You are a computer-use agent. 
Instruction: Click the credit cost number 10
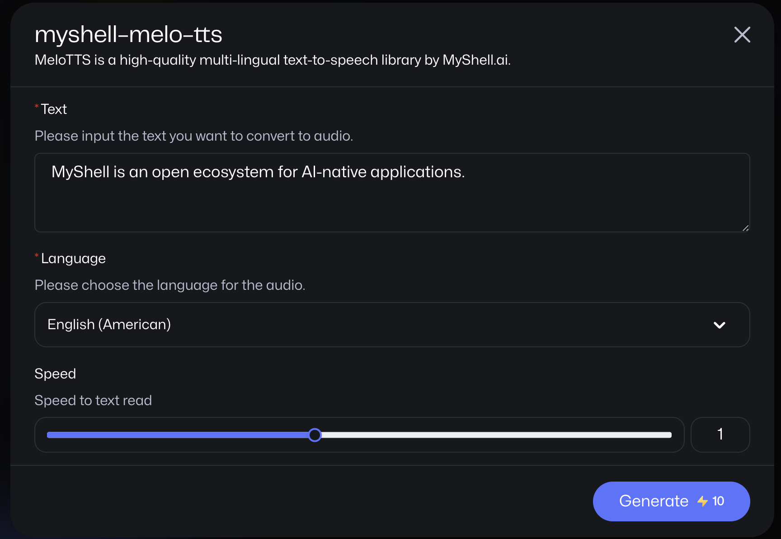coord(718,501)
